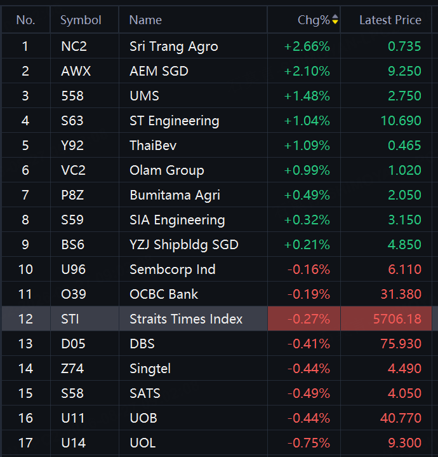Image resolution: width=438 pixels, height=457 pixels.
Task: Select the ST Engineering name
Action: point(174,121)
